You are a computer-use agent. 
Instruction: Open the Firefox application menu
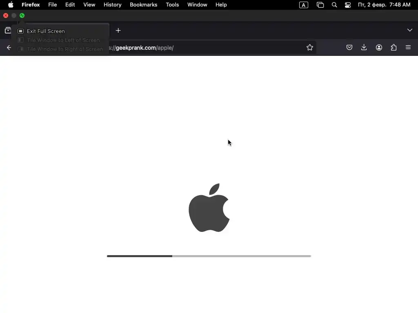pos(31,5)
